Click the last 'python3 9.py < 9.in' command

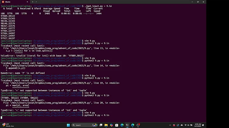[x=97, y=115]
